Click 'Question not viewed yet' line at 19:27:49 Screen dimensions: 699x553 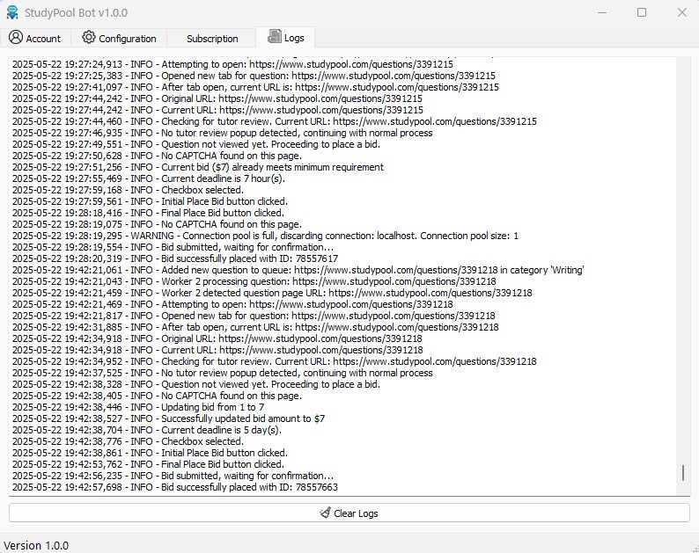coord(196,144)
